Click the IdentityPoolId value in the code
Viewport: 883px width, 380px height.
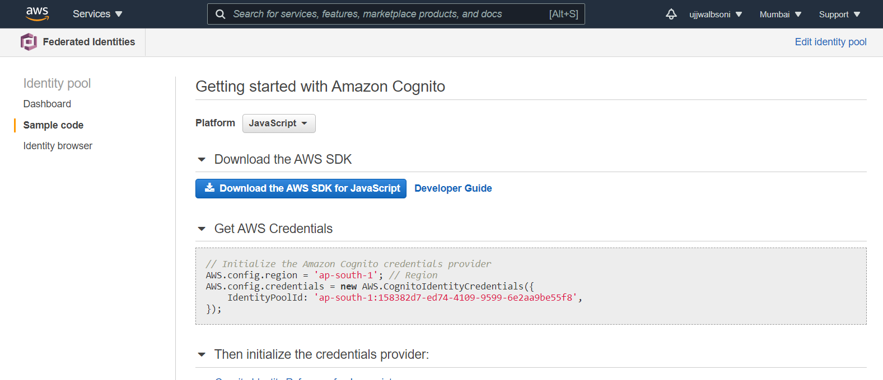pyautogui.click(x=446, y=298)
